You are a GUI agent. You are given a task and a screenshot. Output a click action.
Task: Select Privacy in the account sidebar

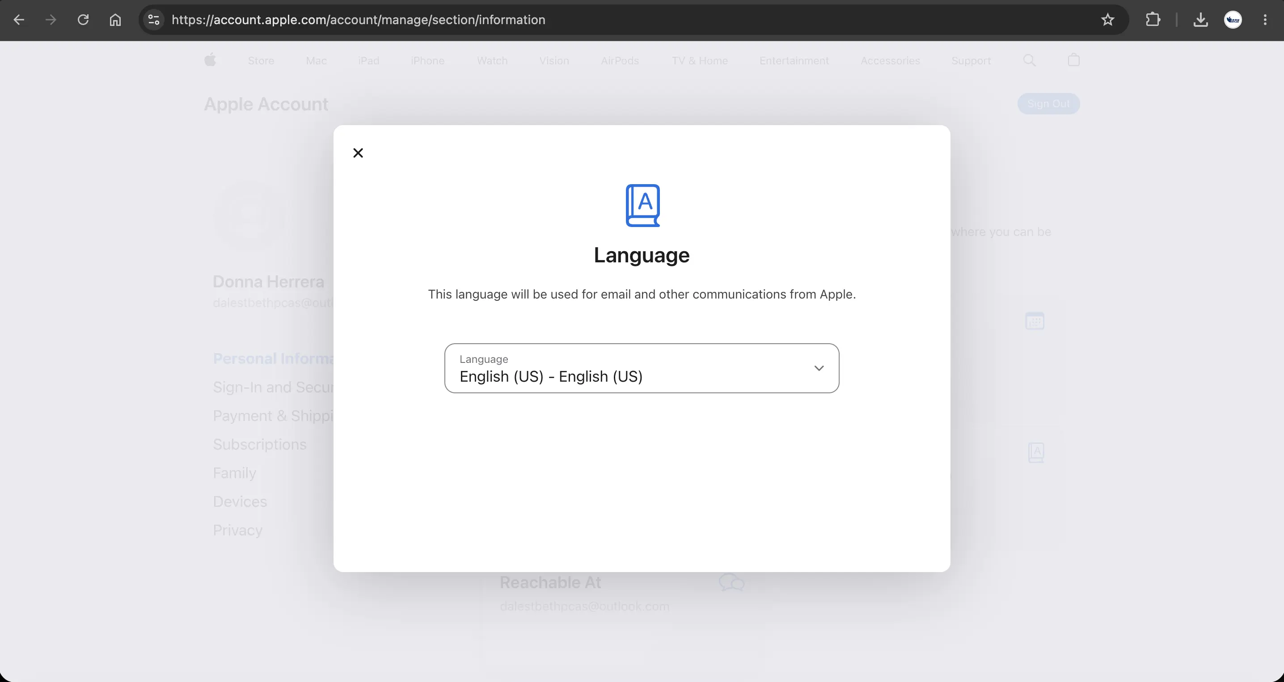pyautogui.click(x=237, y=530)
